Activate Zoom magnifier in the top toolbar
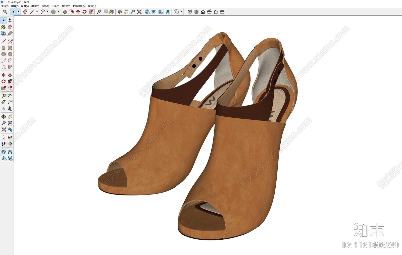402x255 pixels. pyautogui.click(x=133, y=12)
